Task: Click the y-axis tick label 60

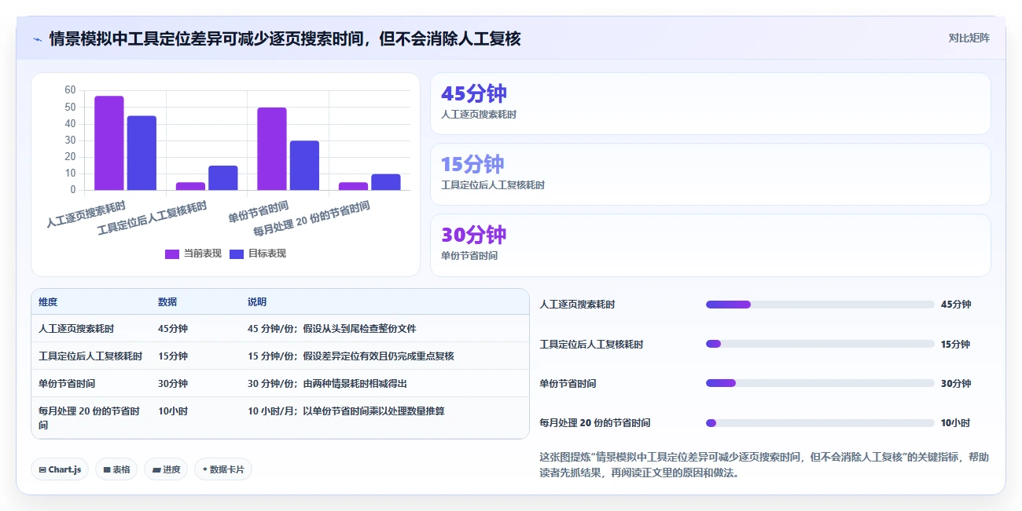Action: tap(70, 90)
